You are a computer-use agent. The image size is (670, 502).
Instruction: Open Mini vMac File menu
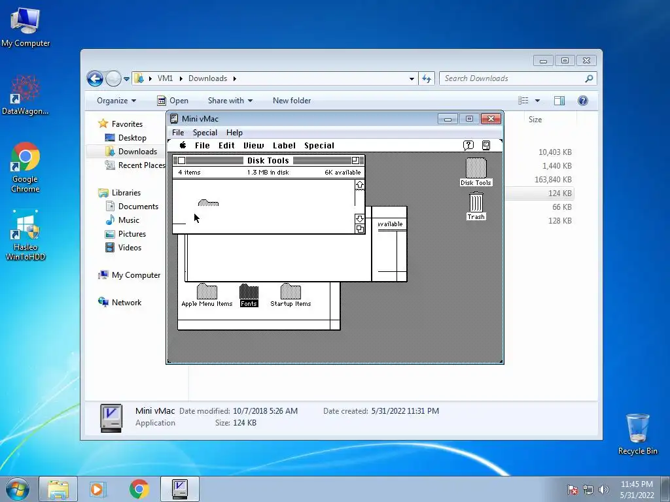pos(178,132)
